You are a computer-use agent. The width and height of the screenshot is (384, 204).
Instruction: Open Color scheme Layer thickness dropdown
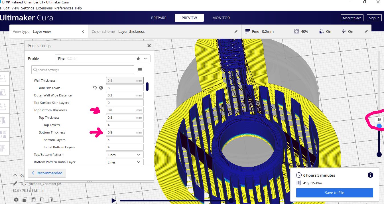(164, 31)
